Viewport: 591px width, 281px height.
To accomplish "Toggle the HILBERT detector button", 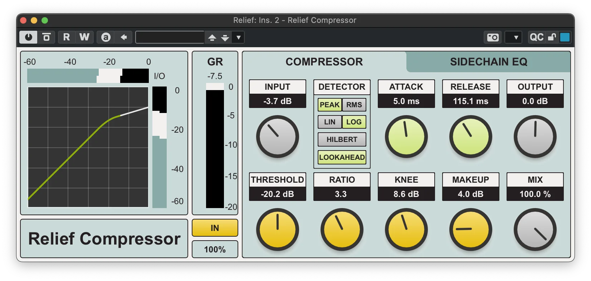I will tap(342, 139).
